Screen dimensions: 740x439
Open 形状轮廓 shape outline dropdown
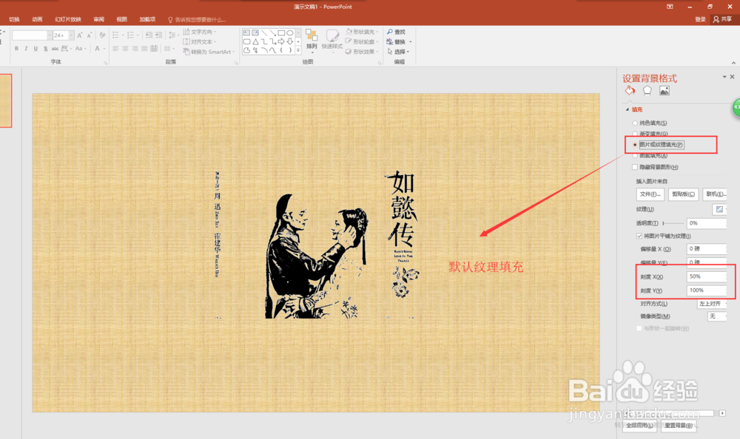pos(363,41)
